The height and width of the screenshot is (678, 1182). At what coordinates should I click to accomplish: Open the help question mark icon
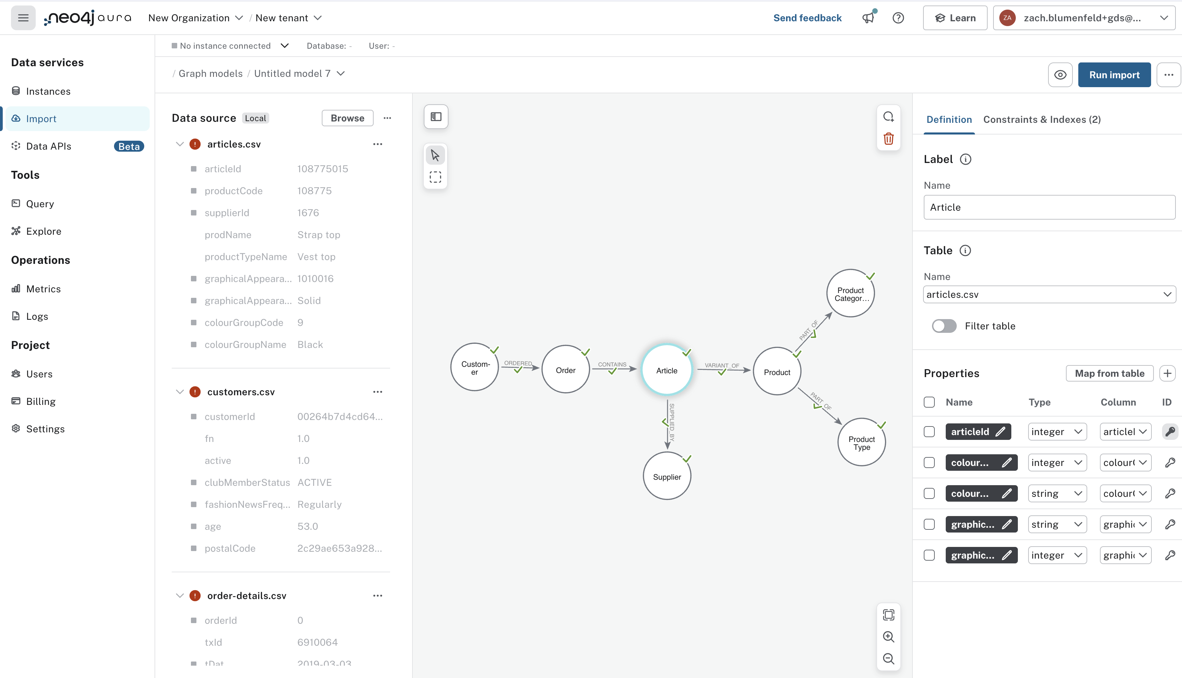[898, 18]
